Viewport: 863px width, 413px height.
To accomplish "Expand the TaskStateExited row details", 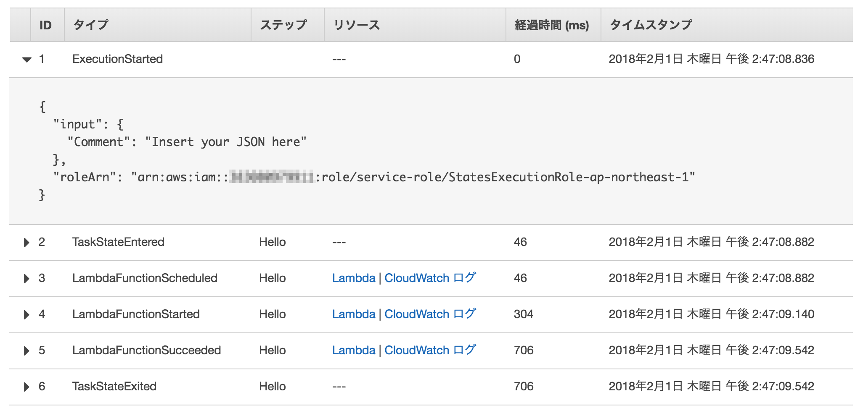I will [x=27, y=387].
